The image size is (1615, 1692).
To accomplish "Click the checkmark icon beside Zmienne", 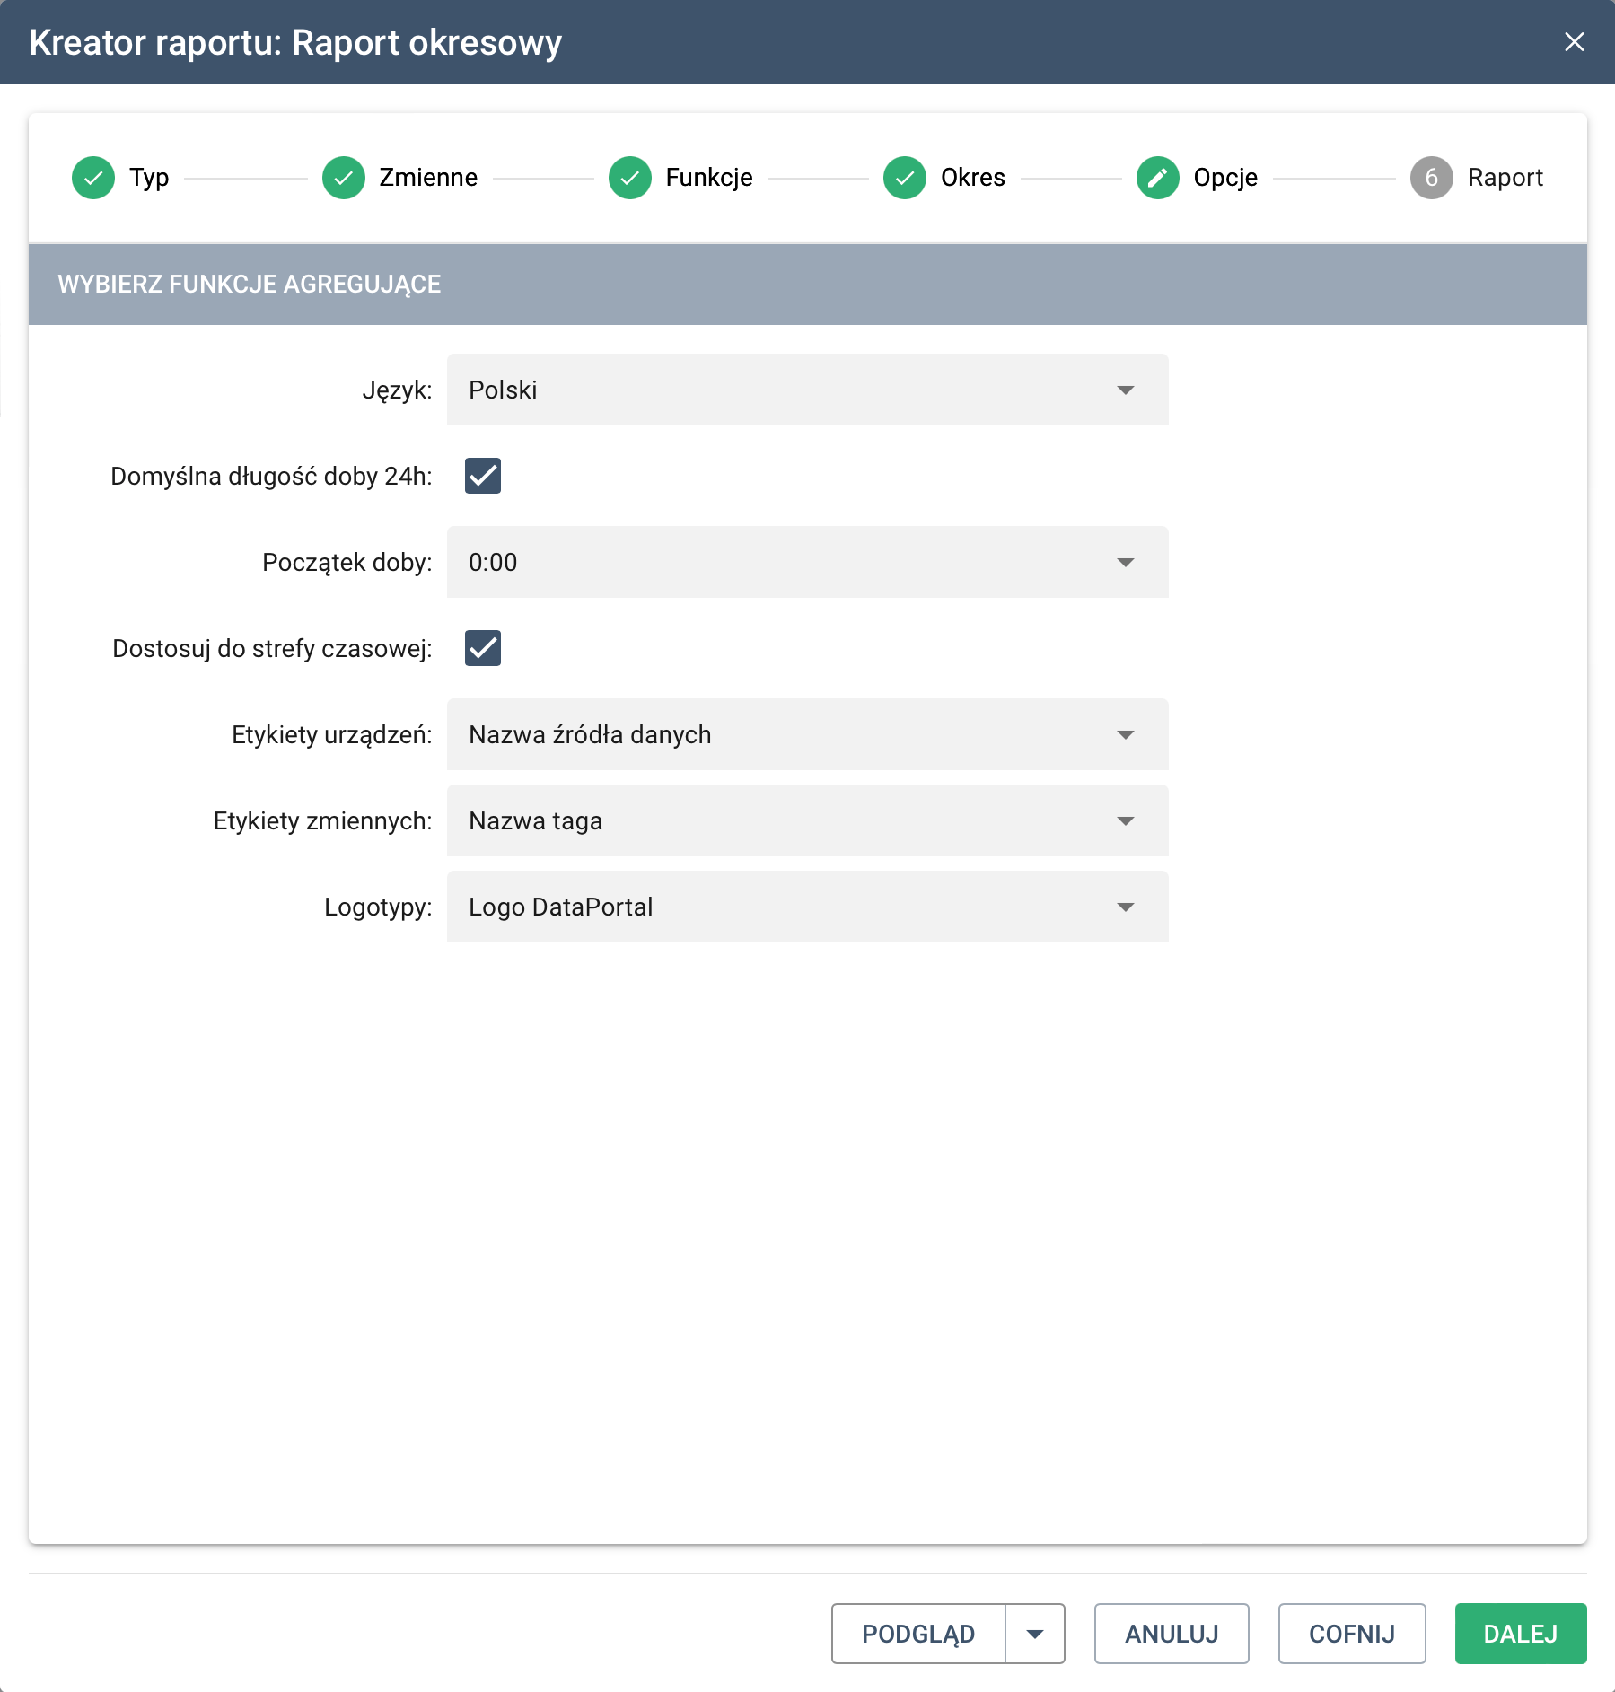I will point(344,178).
